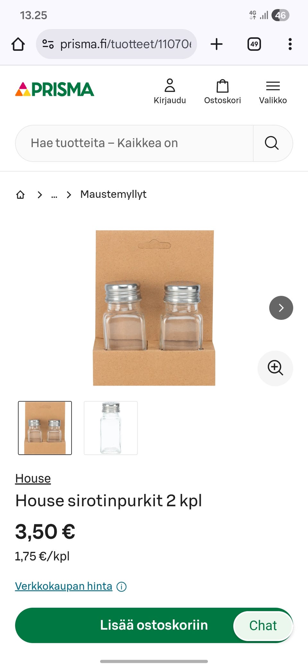
Task: Open the House brand link
Action: (x=33, y=478)
